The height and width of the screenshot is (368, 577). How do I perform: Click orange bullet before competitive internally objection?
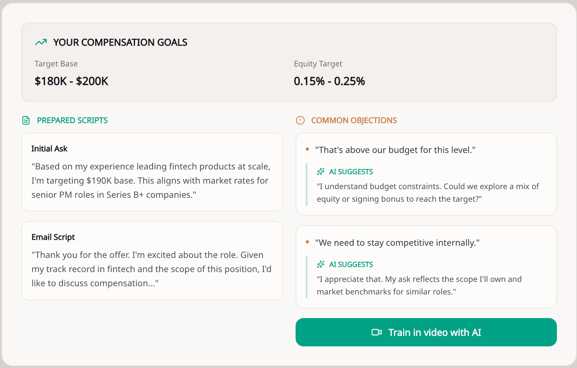[x=307, y=242]
